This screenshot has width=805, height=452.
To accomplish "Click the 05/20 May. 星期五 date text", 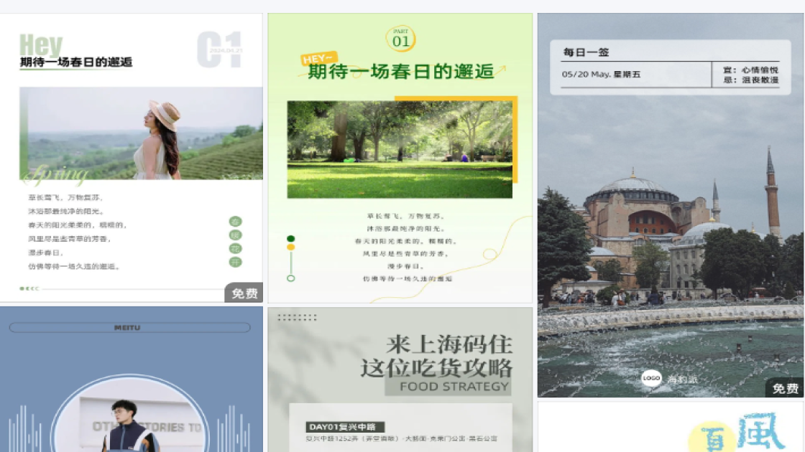I will pos(601,75).
